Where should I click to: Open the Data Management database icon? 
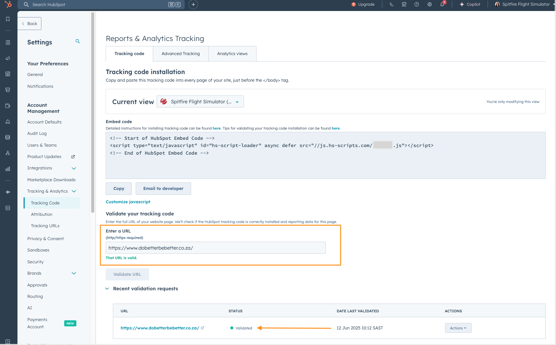pos(8,137)
